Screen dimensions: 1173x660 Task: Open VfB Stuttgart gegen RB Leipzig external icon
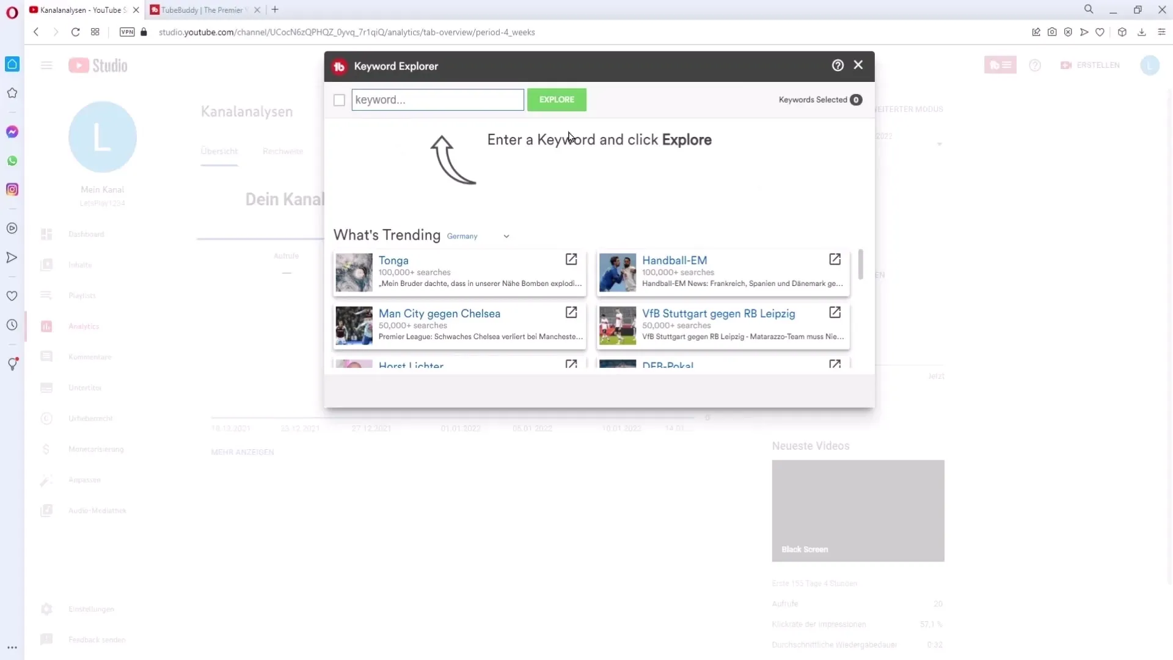click(x=835, y=312)
